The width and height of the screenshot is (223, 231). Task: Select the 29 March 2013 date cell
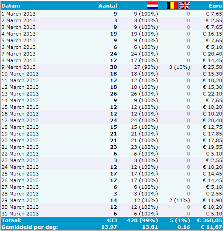(20, 200)
